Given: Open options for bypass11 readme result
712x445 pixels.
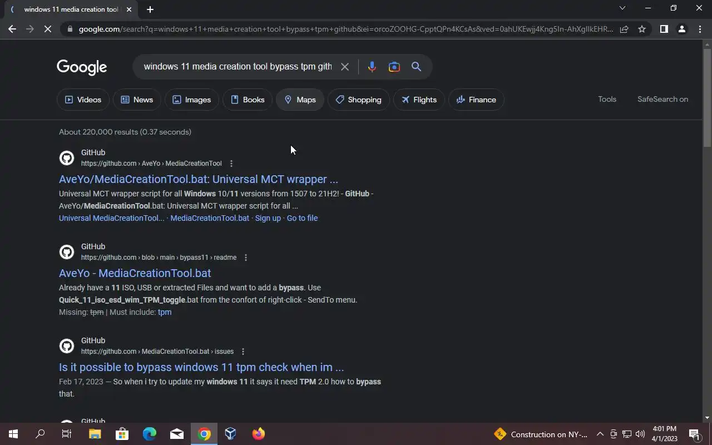Looking at the screenshot, I should pos(246,258).
